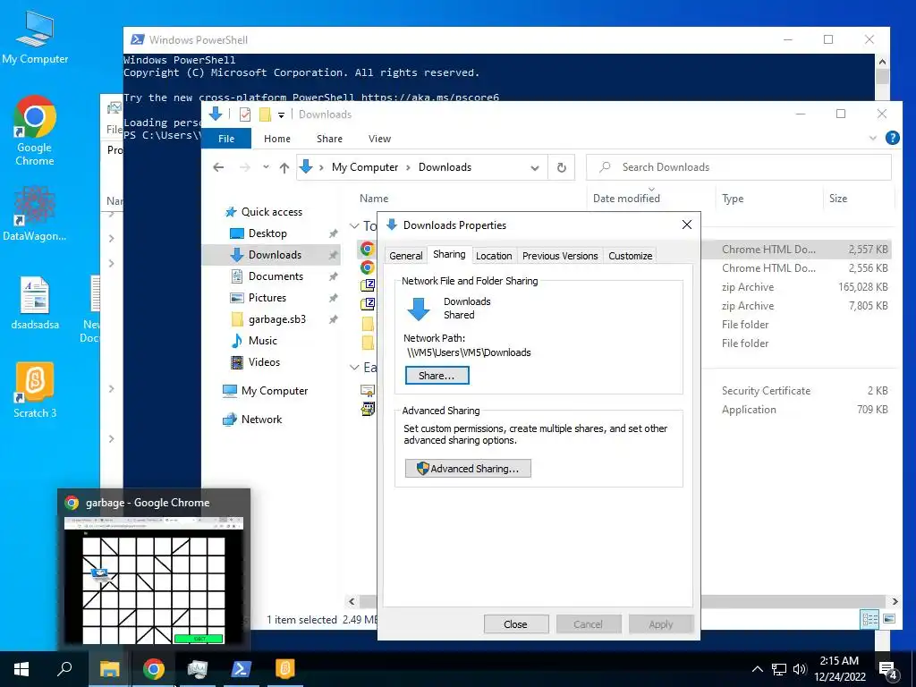Click the Advanced Sharing... button

468,469
